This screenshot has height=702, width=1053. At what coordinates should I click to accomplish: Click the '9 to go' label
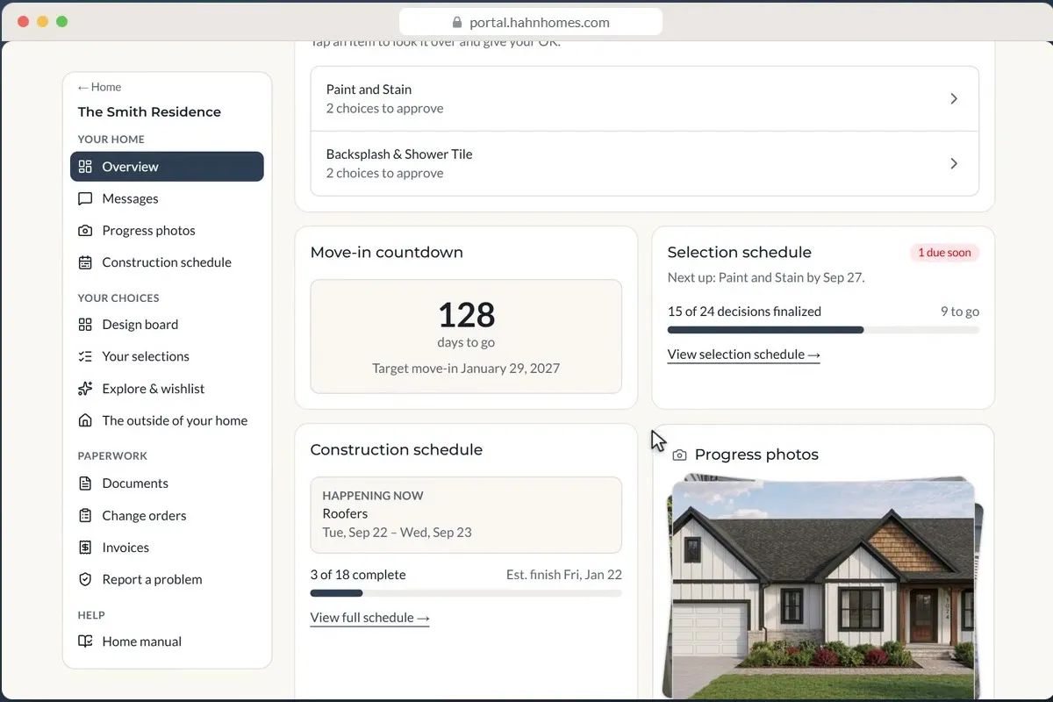click(x=959, y=312)
